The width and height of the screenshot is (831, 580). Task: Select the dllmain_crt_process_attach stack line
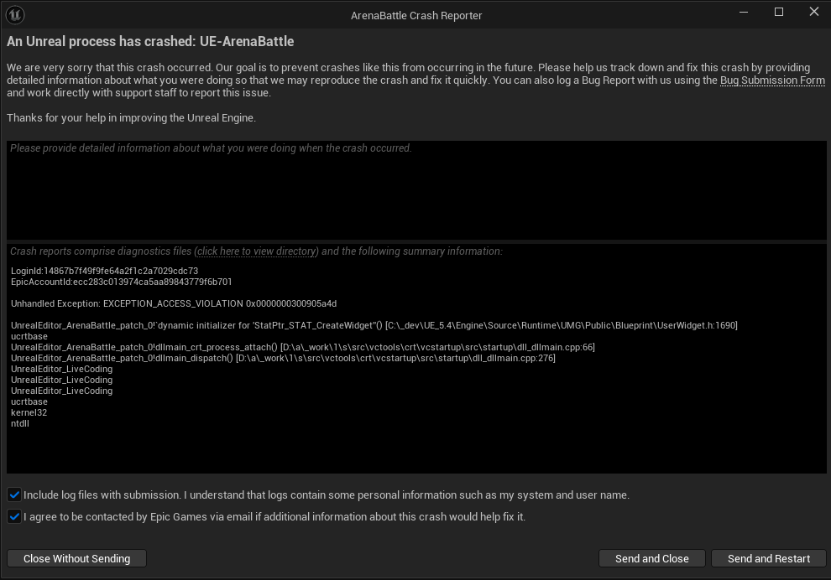click(x=303, y=347)
